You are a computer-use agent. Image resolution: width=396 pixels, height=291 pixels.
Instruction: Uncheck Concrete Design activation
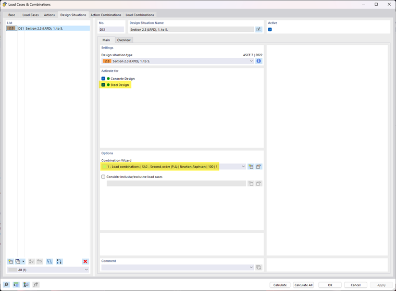pos(103,79)
